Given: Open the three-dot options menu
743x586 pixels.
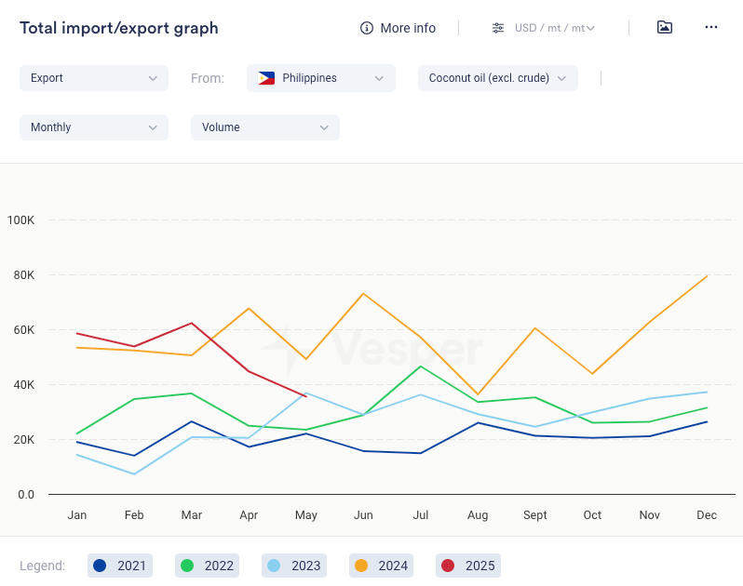Looking at the screenshot, I should 711,27.
